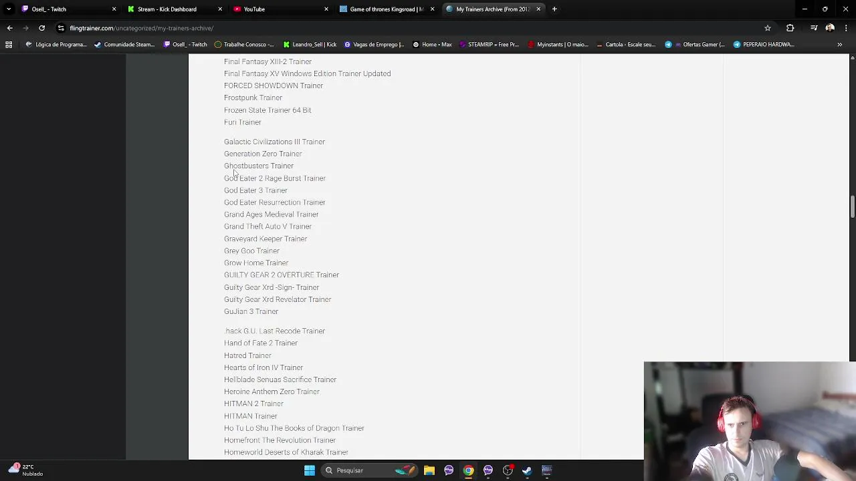Open the Home - Max bookmark
The image size is (856, 481).
[x=432, y=44]
